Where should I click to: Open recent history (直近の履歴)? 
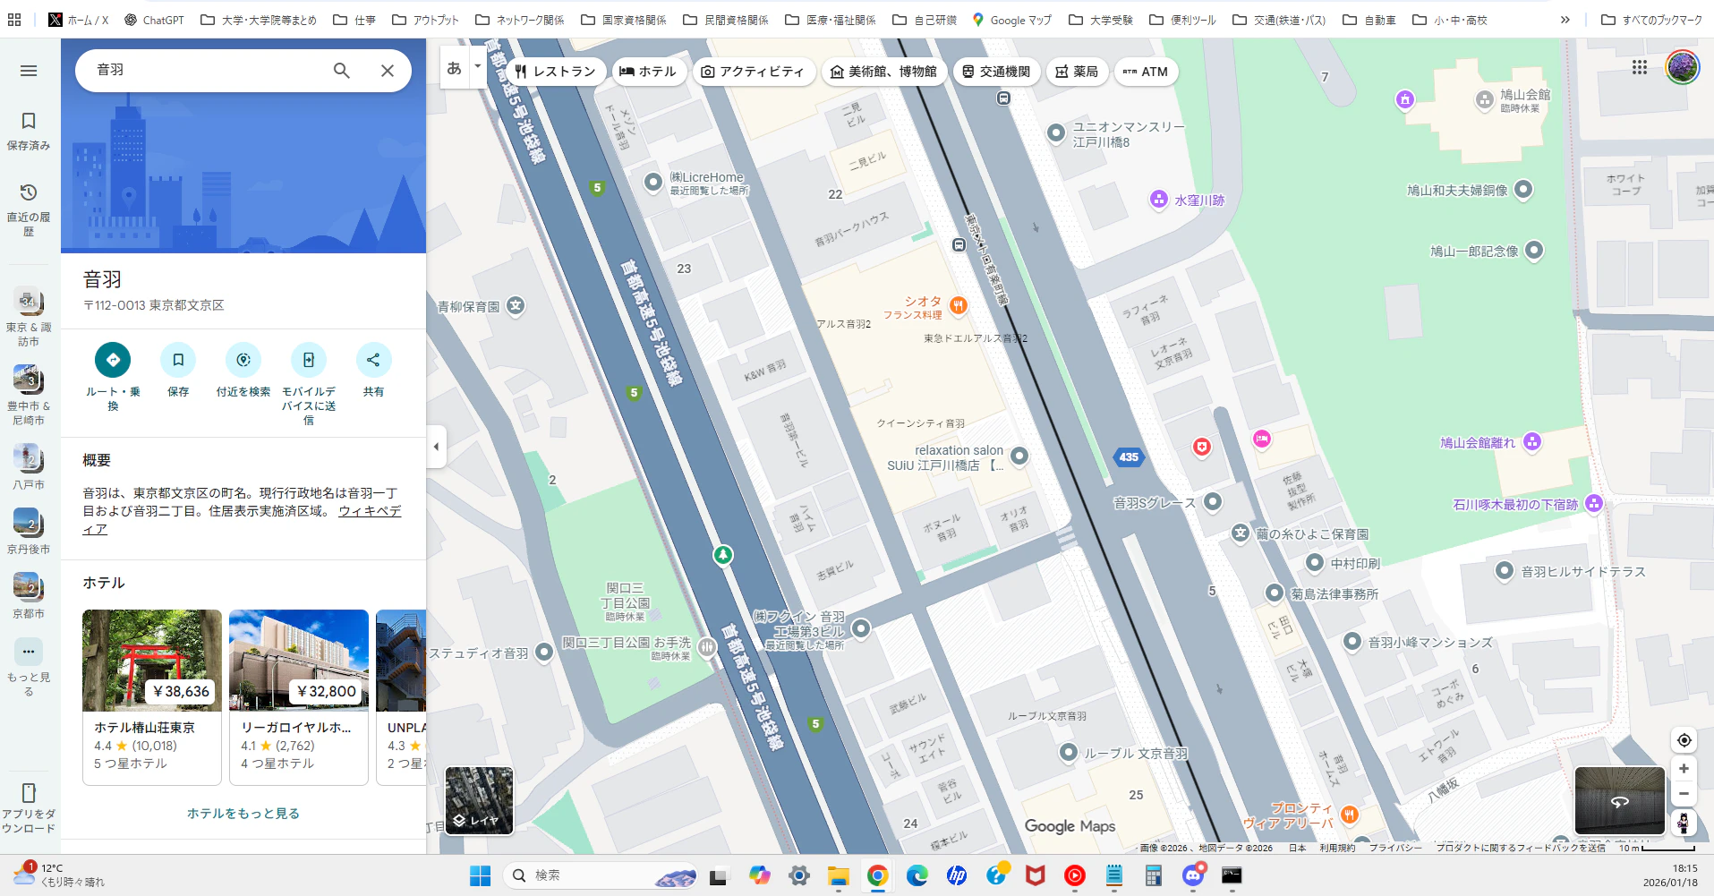[29, 209]
